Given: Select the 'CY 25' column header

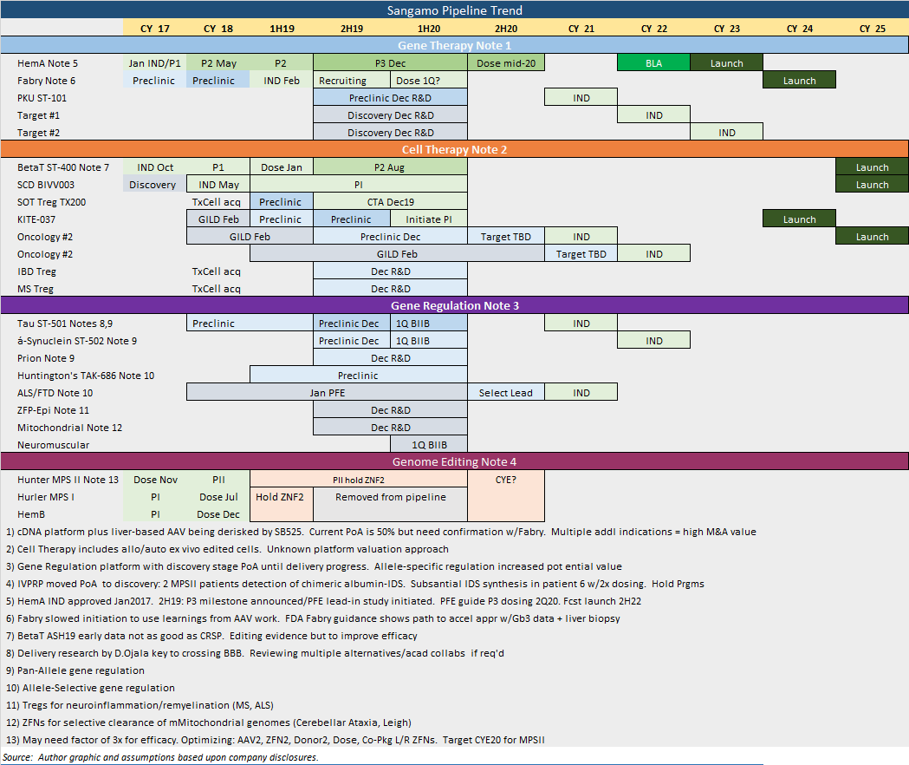Looking at the screenshot, I should click(872, 29).
